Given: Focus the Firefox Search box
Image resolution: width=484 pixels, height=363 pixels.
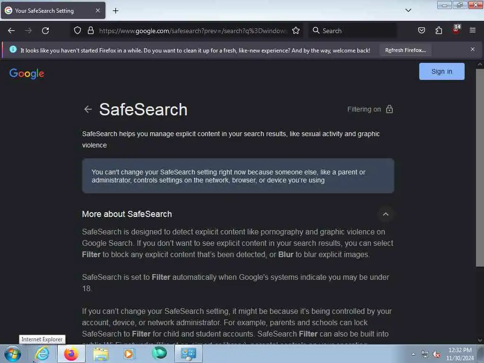Looking at the screenshot, I should 353,31.
